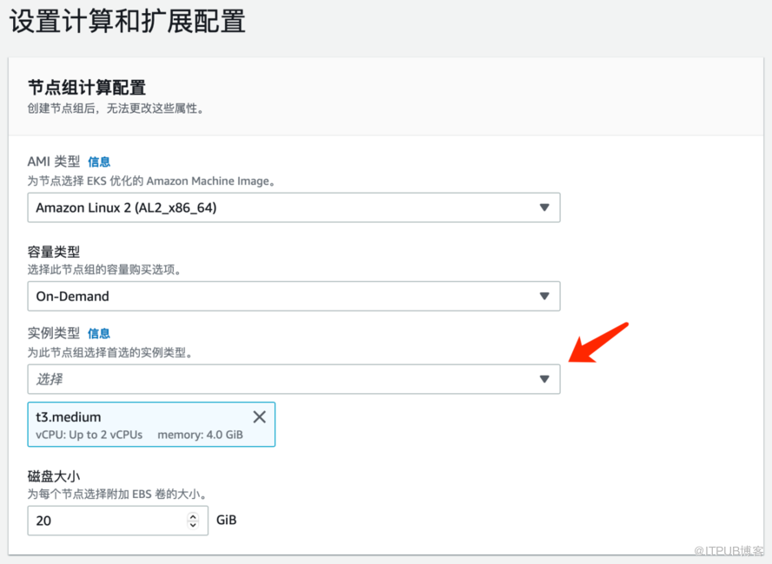
Task: Open the 信息 link beside 实例类型
Action: [x=99, y=333]
